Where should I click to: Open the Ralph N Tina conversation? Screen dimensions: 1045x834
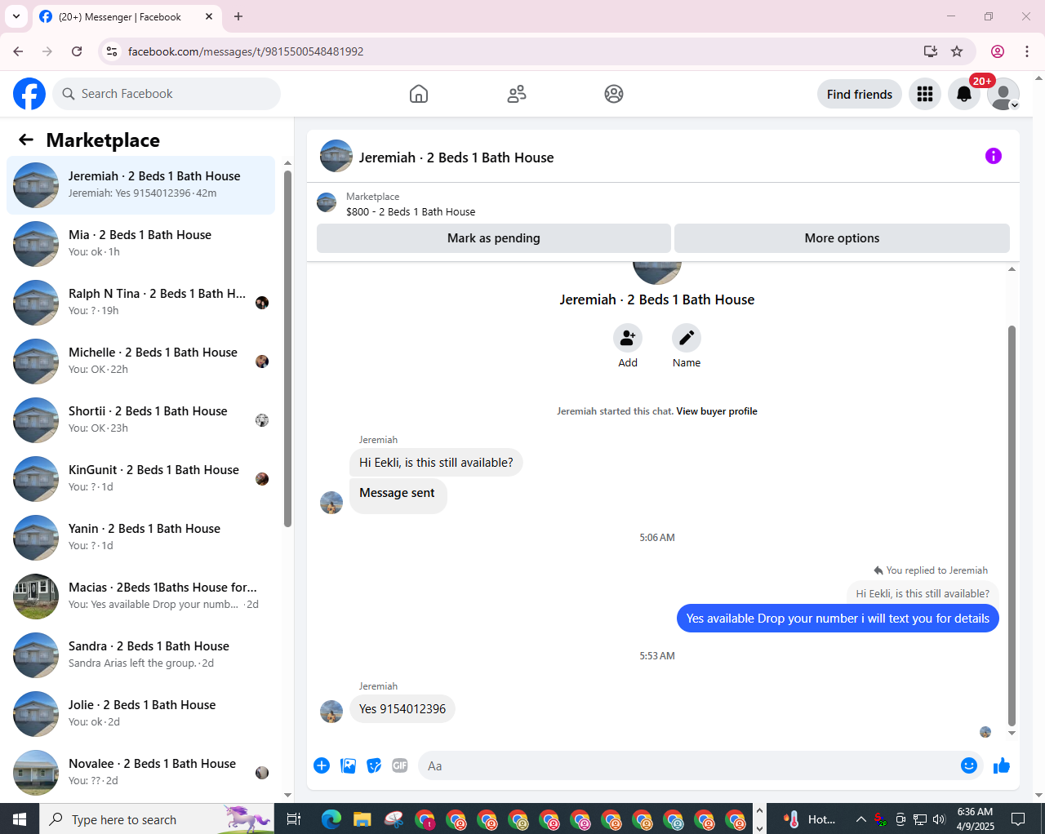(x=141, y=303)
